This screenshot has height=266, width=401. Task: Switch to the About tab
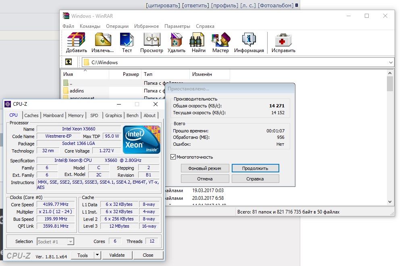(150, 115)
